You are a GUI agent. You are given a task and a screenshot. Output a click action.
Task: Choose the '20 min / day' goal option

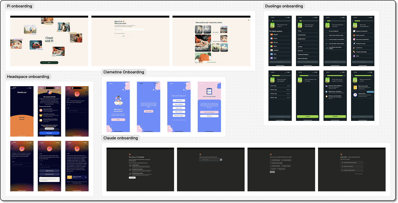pos(280,97)
